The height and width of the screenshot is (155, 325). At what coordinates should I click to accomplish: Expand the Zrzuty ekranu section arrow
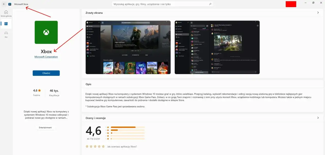(x=318, y=13)
